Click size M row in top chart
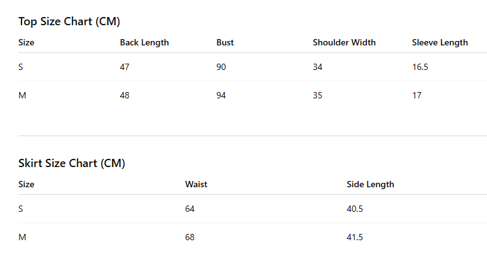The width and height of the screenshot is (487, 261). coord(253,95)
